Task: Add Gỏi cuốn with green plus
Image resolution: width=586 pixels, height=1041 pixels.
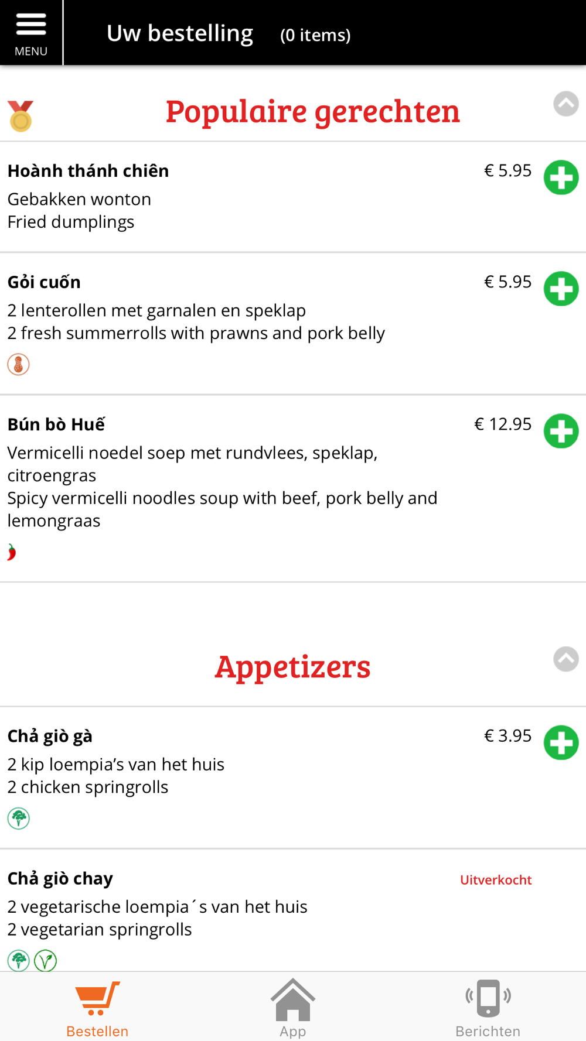Action: click(561, 289)
